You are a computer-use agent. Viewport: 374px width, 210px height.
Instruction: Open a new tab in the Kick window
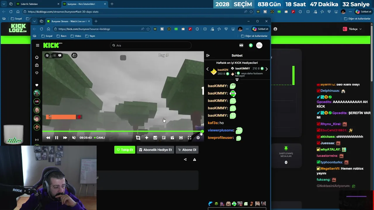pyautogui.click(x=96, y=21)
